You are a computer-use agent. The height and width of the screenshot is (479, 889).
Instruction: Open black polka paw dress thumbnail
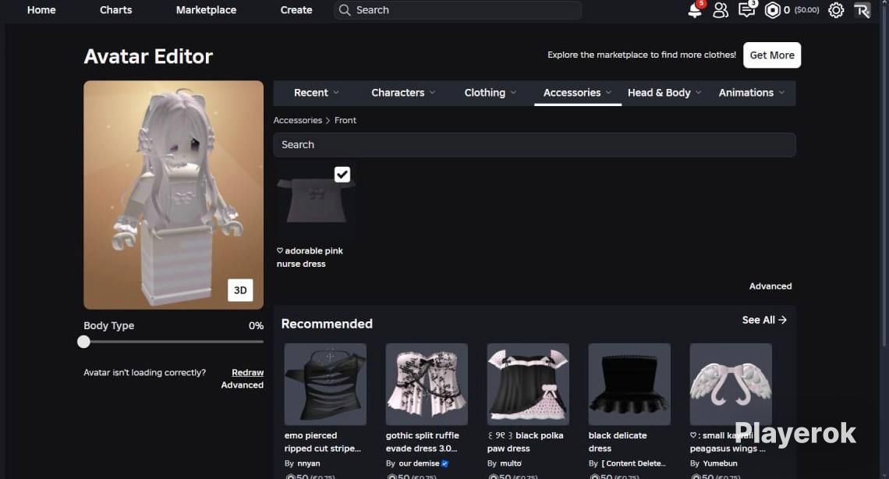coord(528,384)
